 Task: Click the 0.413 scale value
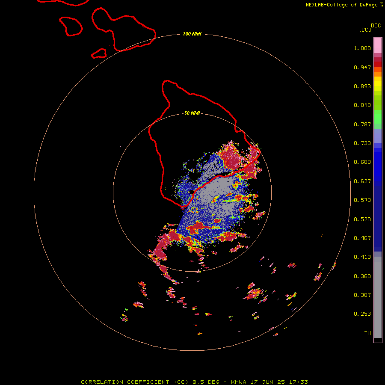coord(362,257)
